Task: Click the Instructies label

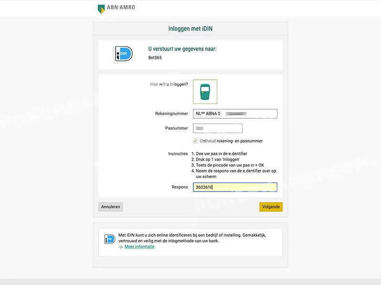Action: (178, 153)
